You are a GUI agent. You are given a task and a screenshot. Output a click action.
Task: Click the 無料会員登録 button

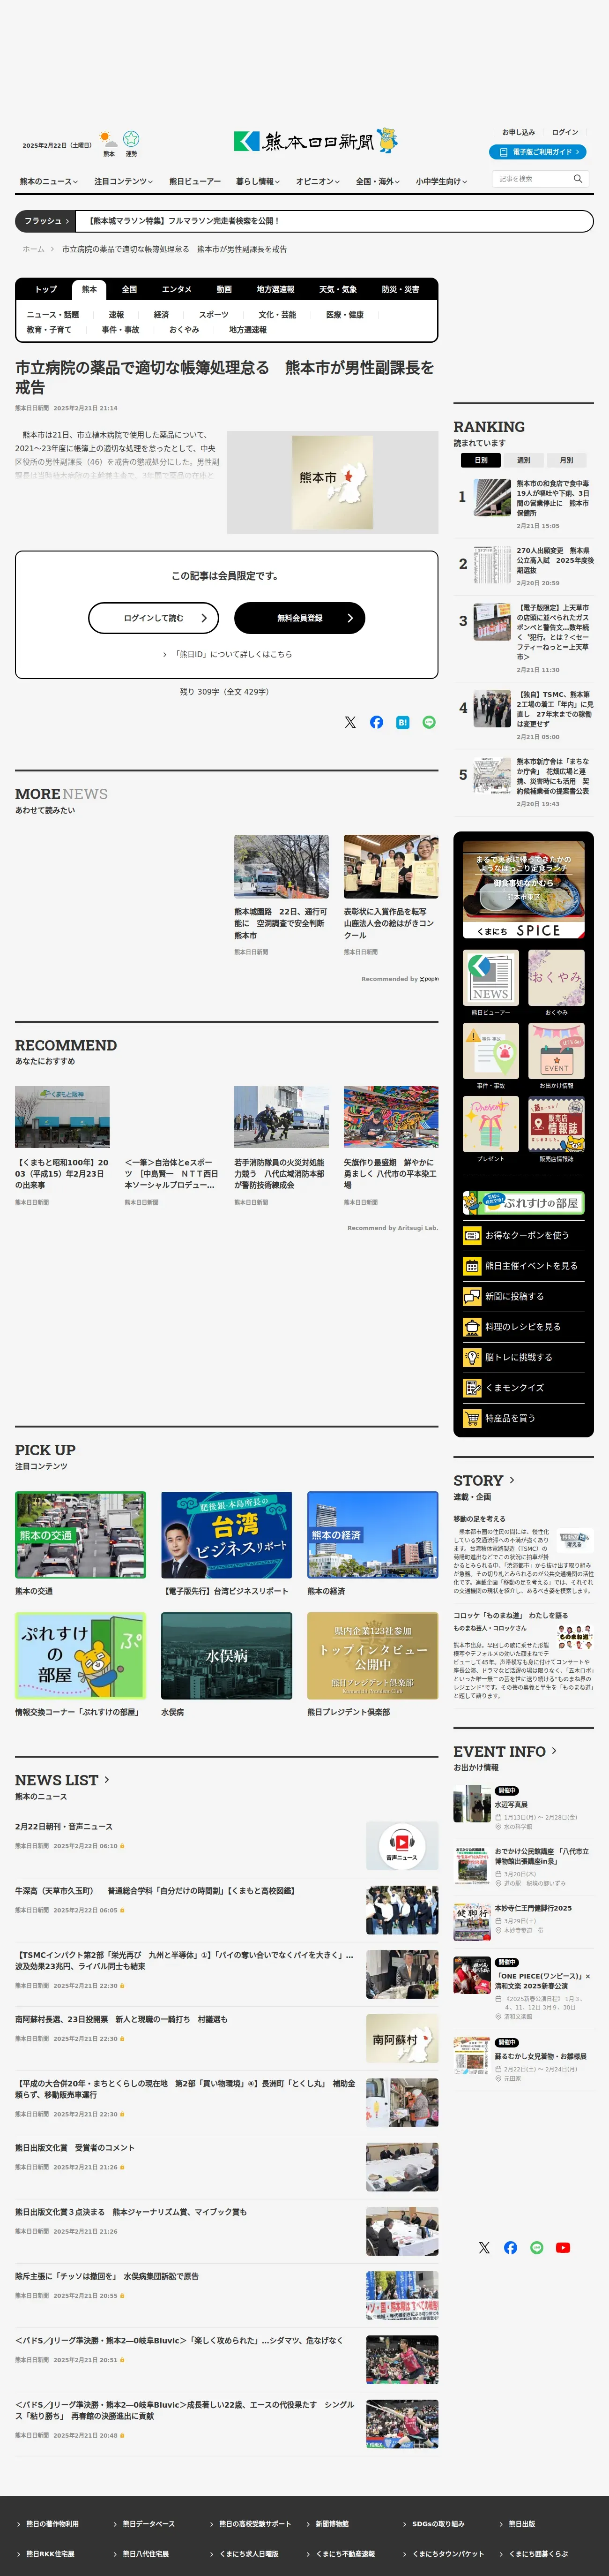click(x=299, y=618)
